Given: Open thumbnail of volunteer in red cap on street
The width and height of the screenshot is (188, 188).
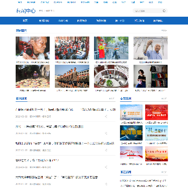Looking at the screenshot, I should [111, 48].
